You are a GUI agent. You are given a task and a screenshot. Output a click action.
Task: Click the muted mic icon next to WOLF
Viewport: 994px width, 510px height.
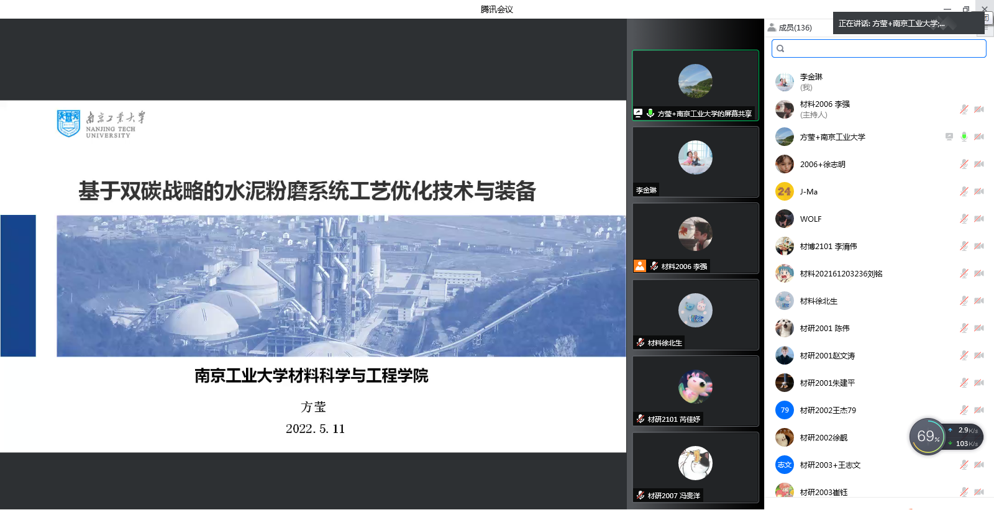pyautogui.click(x=964, y=219)
